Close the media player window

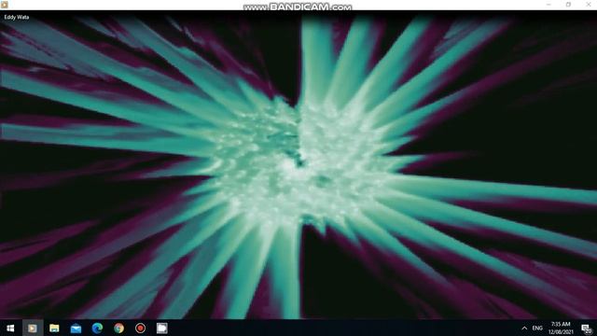pyautogui.click(x=588, y=5)
